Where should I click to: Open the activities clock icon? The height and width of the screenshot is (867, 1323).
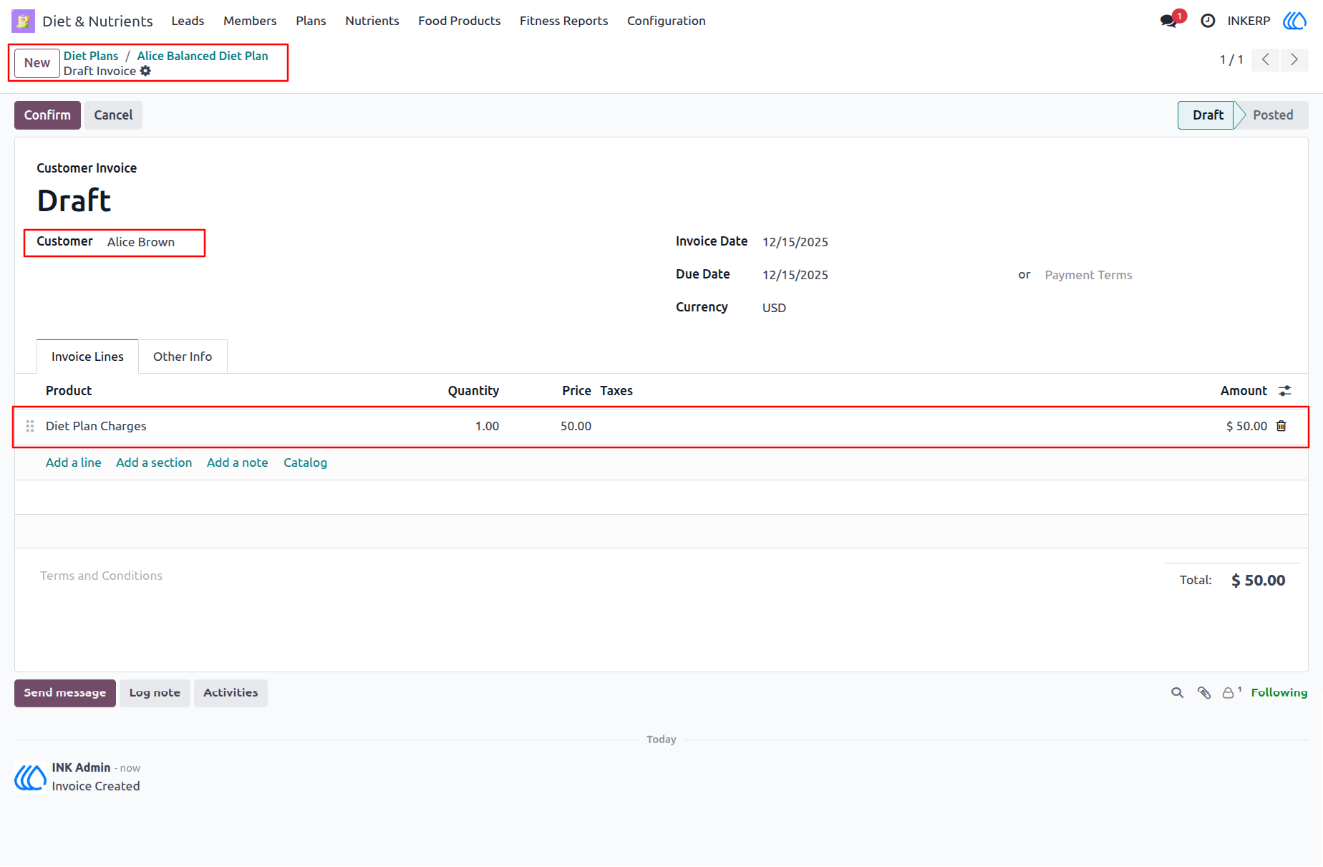(1208, 21)
